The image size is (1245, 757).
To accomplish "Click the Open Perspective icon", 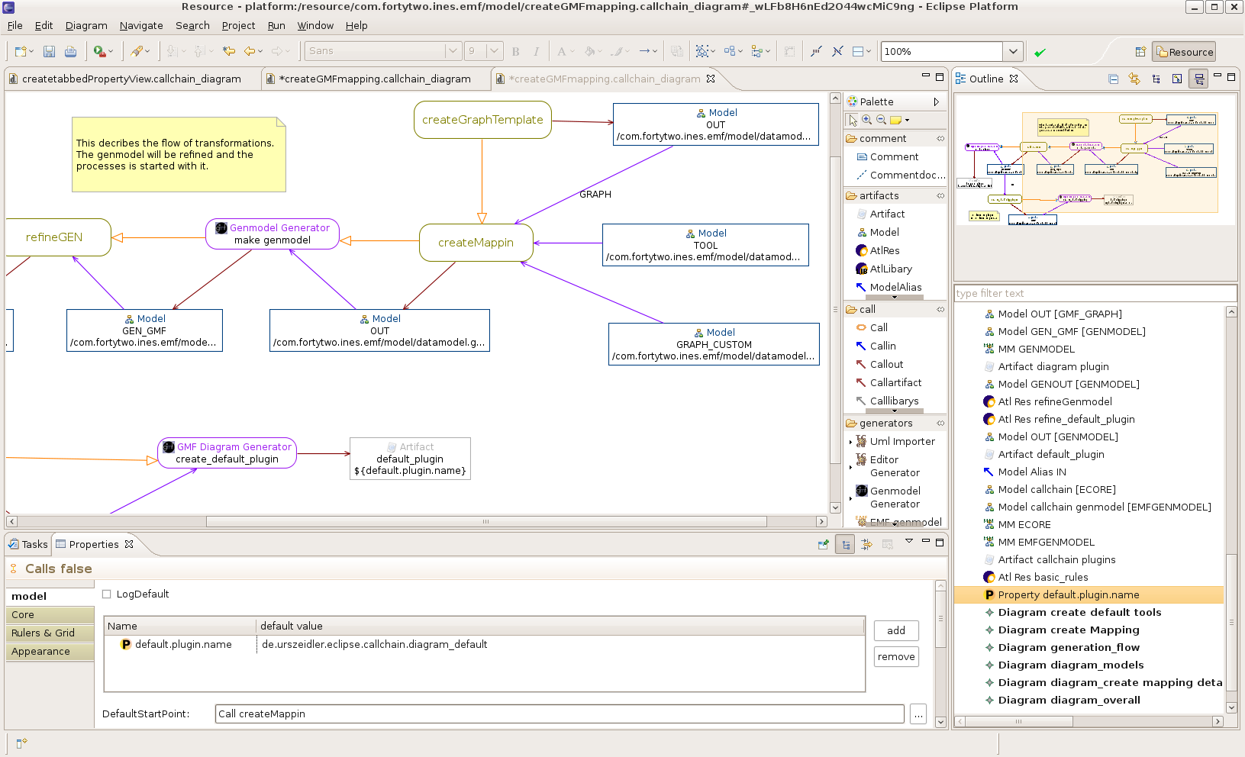I will [1140, 52].
